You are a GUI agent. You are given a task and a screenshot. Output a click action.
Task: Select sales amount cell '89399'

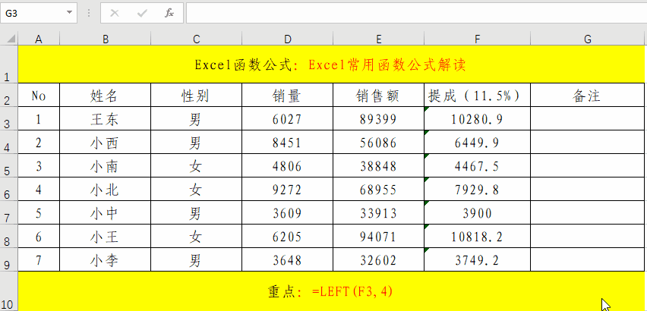(x=379, y=118)
